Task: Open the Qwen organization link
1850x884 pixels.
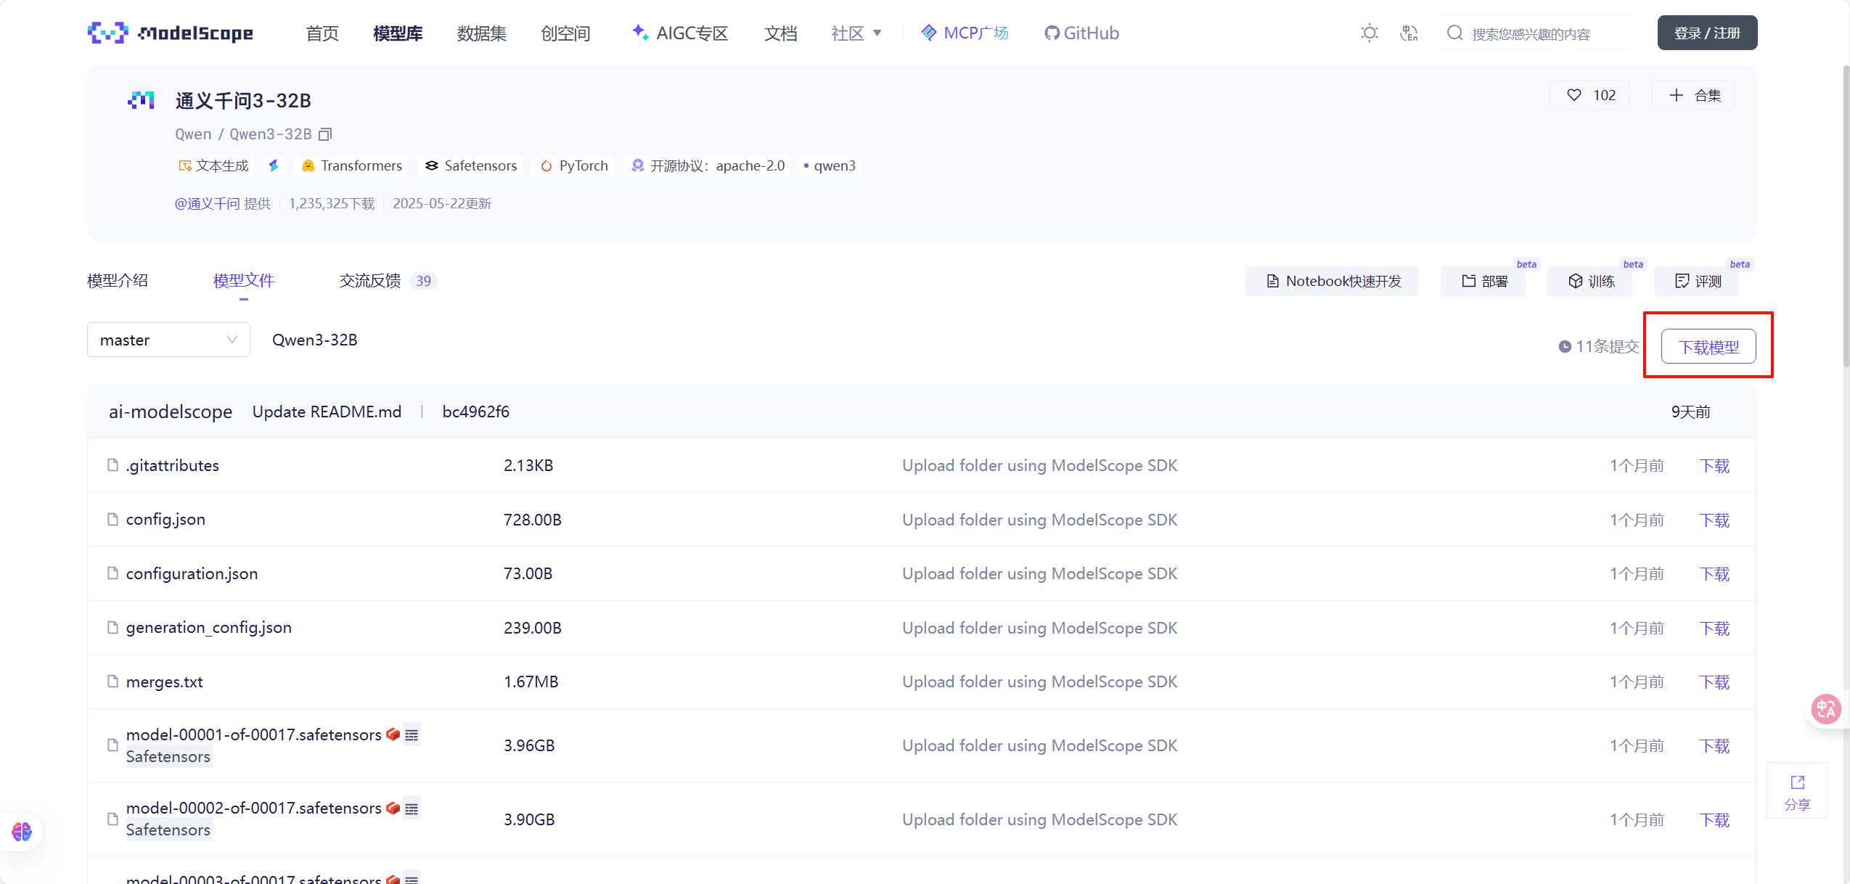Action: pyautogui.click(x=193, y=134)
